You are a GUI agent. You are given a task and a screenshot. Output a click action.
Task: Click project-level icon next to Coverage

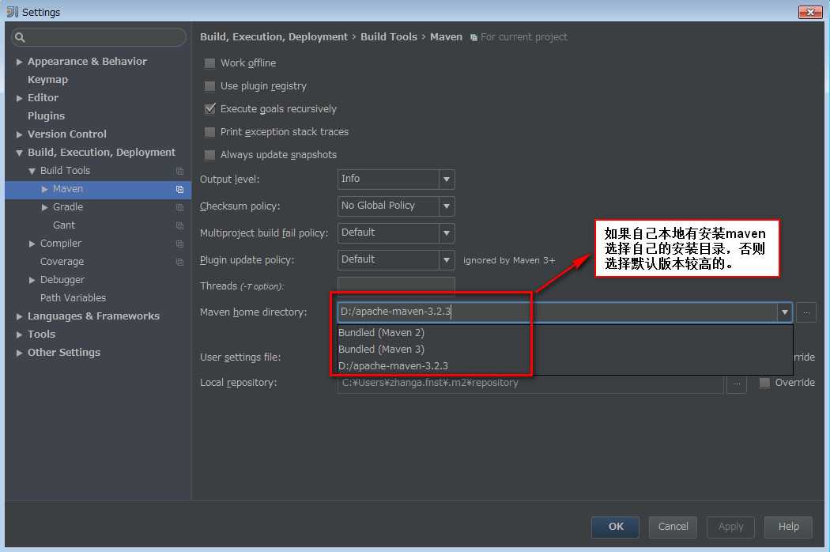[179, 263]
